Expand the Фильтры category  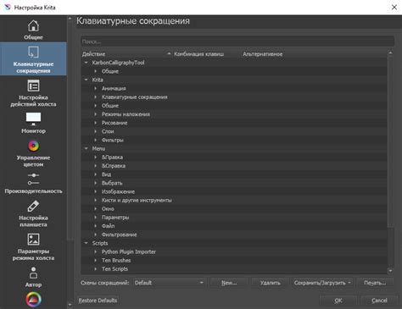pyautogui.click(x=96, y=140)
